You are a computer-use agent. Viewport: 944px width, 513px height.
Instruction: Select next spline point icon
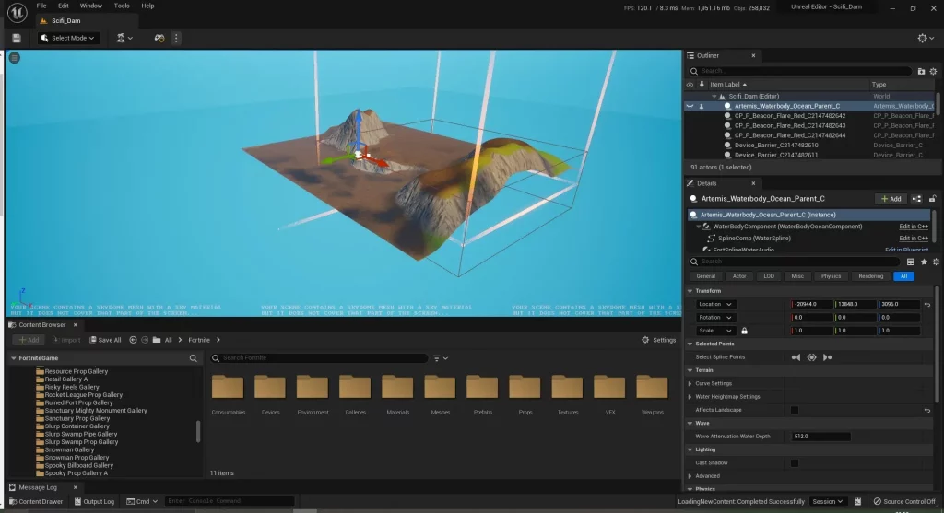tap(828, 356)
